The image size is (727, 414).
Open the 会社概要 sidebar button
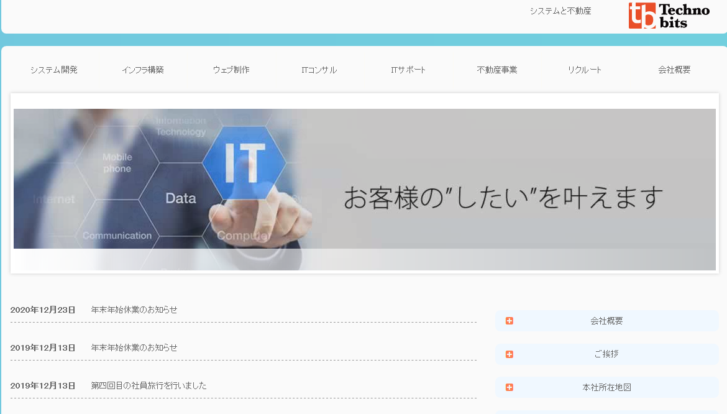607,321
